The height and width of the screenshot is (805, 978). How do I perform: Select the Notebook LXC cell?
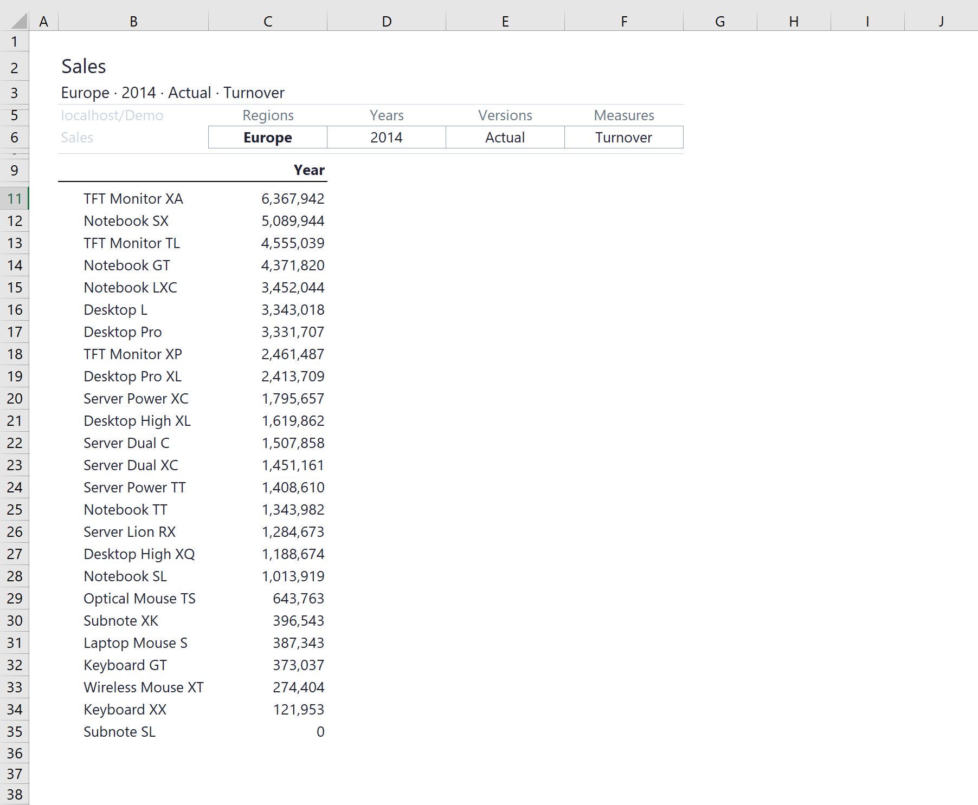click(133, 288)
